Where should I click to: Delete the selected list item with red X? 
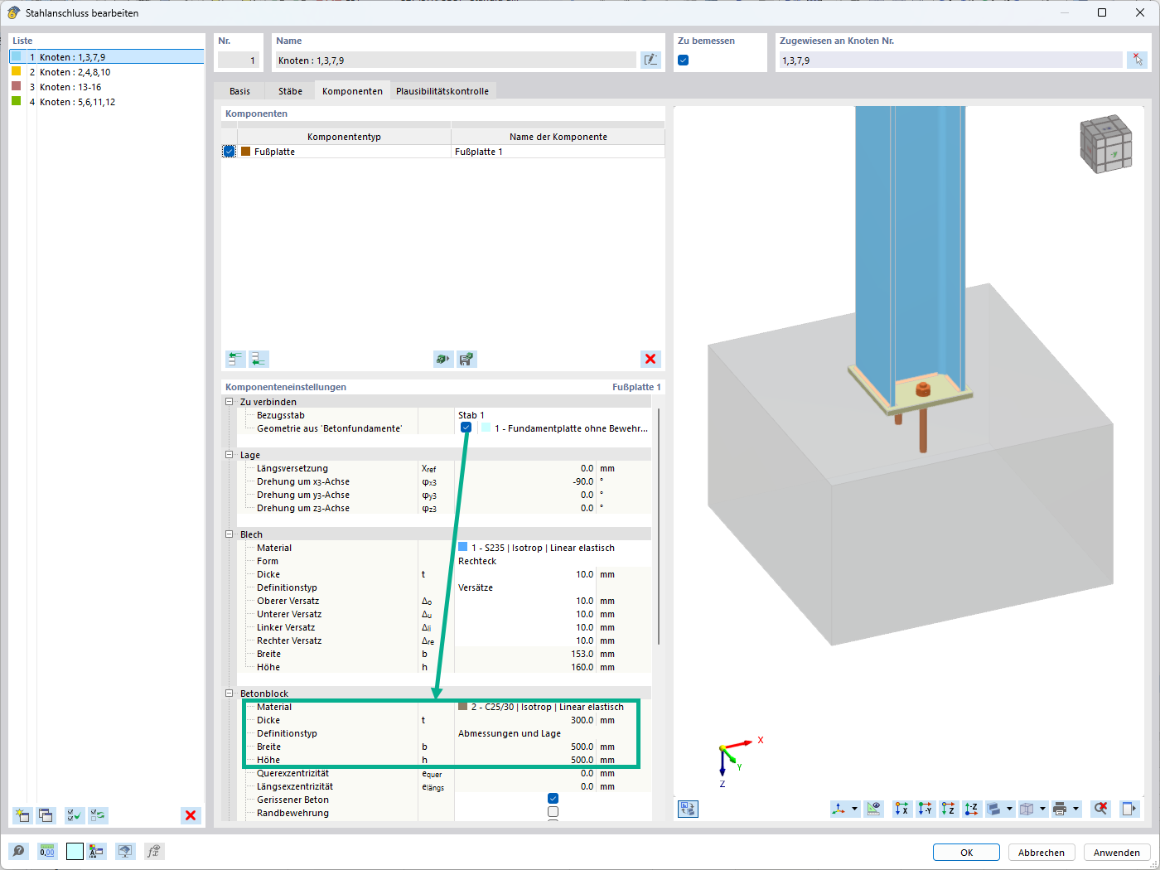pos(191,815)
